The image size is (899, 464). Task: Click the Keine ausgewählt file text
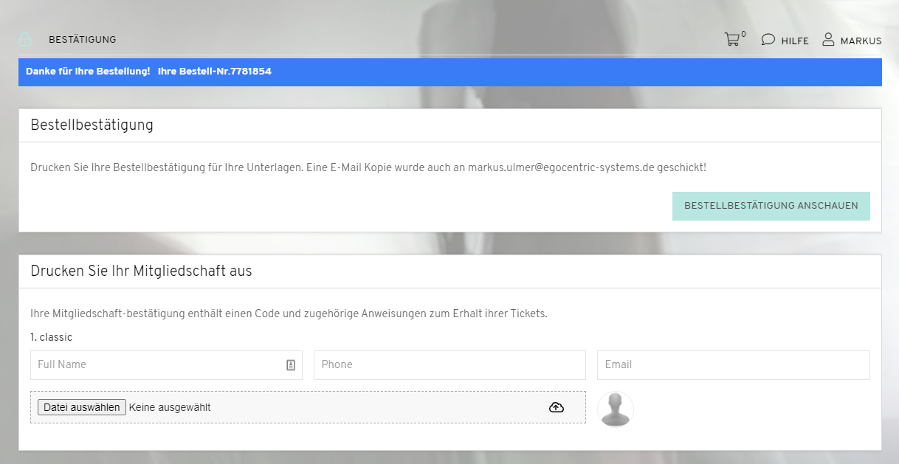coord(170,407)
